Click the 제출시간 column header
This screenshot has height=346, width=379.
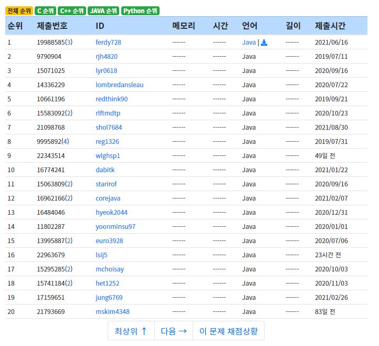click(330, 26)
